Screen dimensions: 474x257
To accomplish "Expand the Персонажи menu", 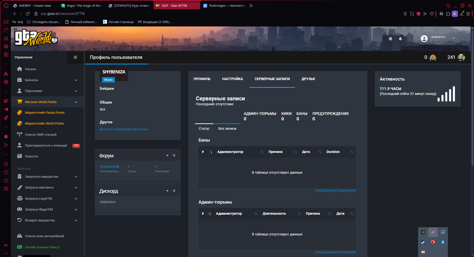I will [47, 91].
